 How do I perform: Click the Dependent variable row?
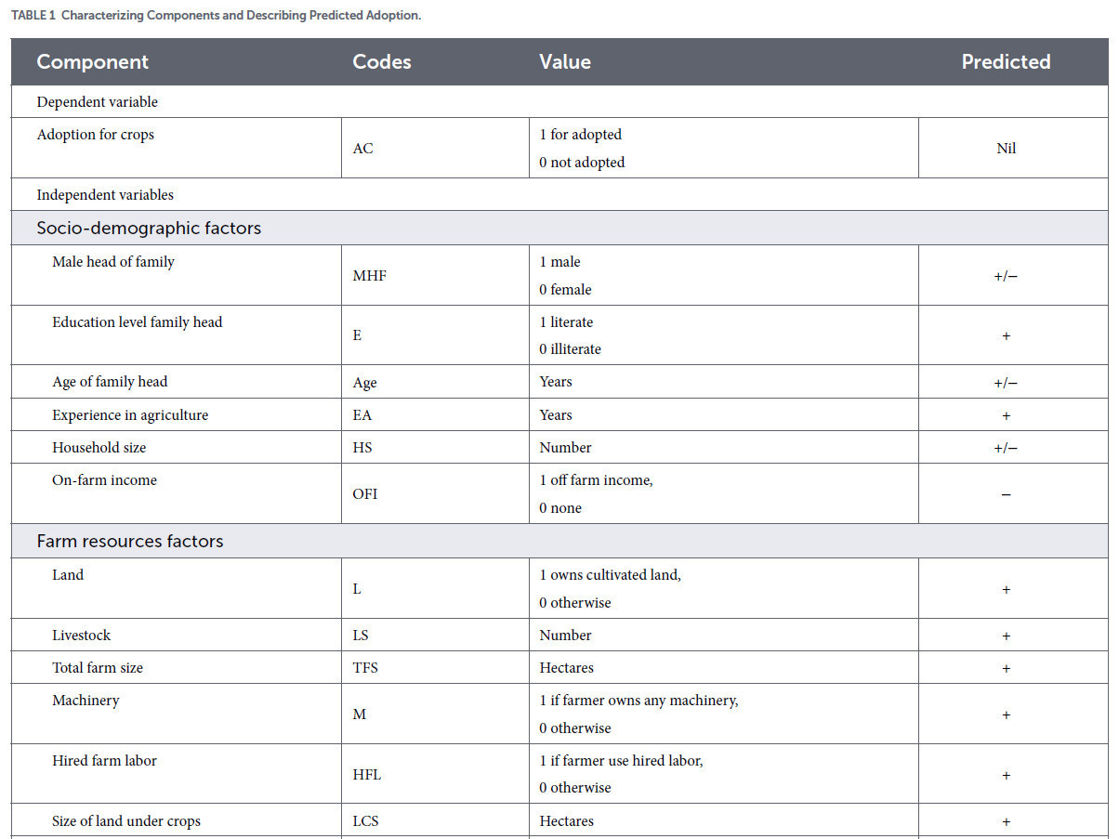point(559,102)
